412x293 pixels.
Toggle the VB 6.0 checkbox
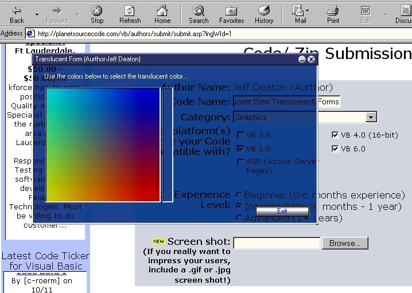335,149
